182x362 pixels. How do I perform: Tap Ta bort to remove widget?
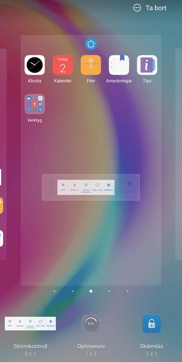tap(156, 8)
